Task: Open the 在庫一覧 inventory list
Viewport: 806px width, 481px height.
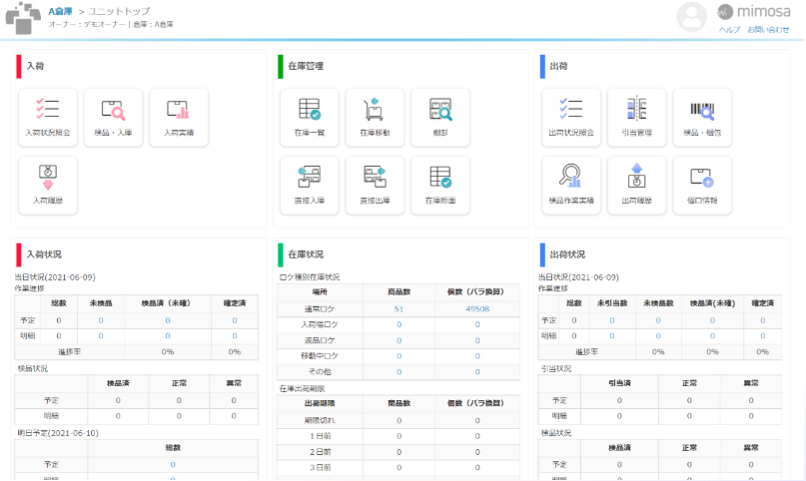Action: click(x=310, y=117)
